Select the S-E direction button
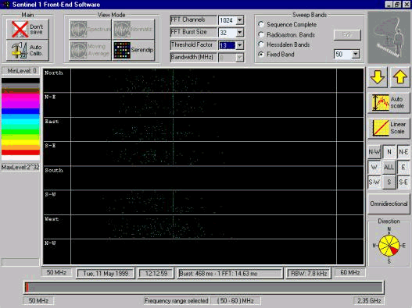 pyautogui.click(x=403, y=182)
